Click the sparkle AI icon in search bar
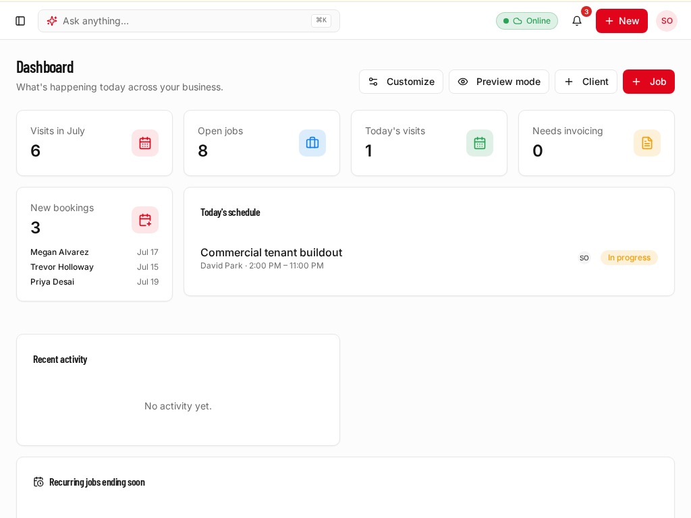 (x=52, y=21)
